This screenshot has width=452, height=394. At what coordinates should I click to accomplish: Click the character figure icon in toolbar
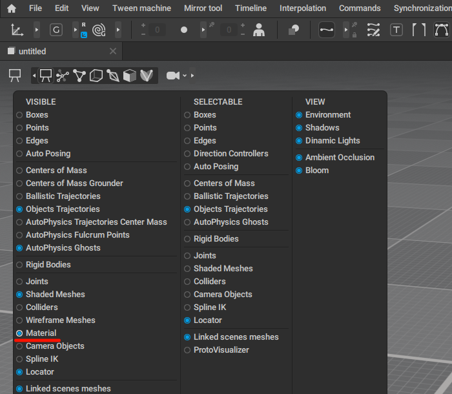(259, 30)
